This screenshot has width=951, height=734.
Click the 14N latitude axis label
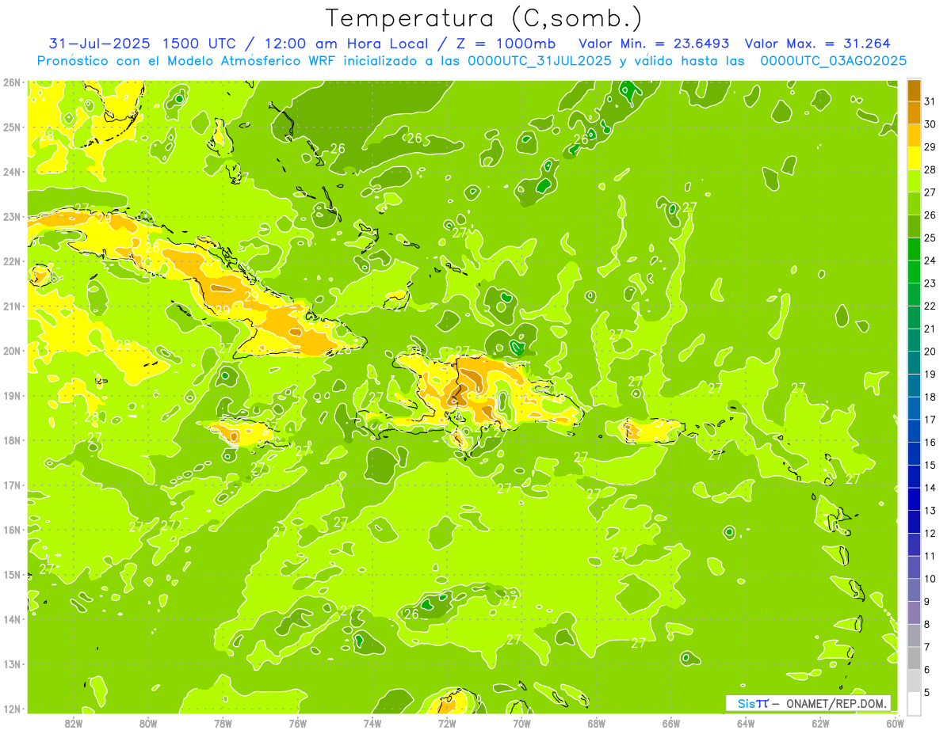[x=11, y=619]
